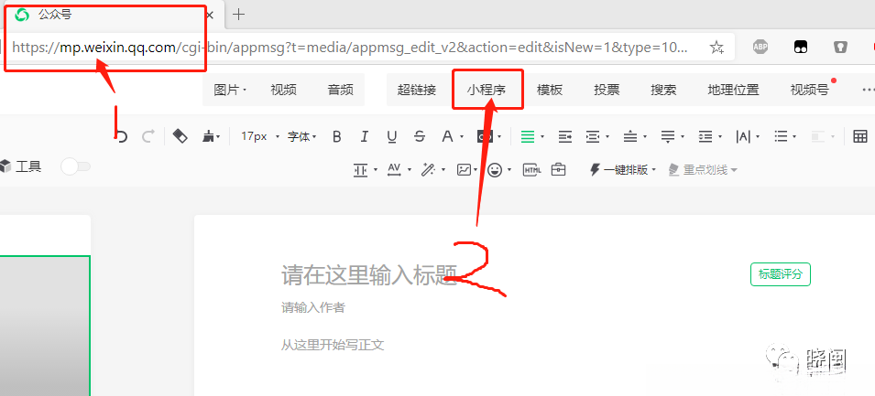The height and width of the screenshot is (396, 875).
Task: Insert a table with grid icon
Action: pyautogui.click(x=860, y=136)
